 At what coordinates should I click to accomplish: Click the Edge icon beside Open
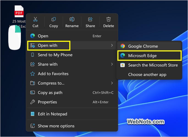click(x=32, y=36)
